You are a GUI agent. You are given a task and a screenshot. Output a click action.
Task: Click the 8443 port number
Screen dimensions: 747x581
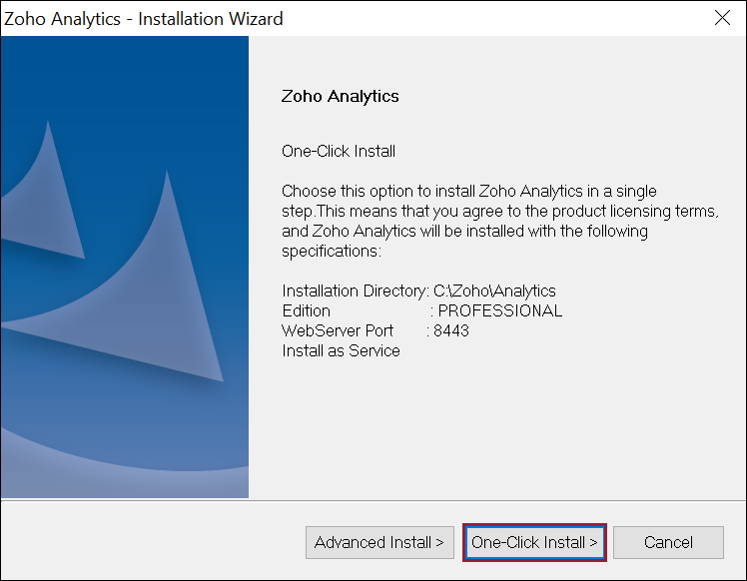pyautogui.click(x=450, y=330)
